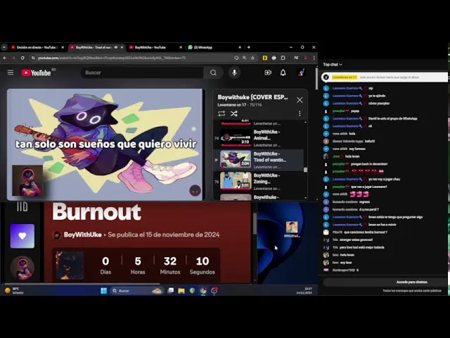Open the Windows Start menu
Viewport: 450px width, 338px height.
tap(103, 291)
